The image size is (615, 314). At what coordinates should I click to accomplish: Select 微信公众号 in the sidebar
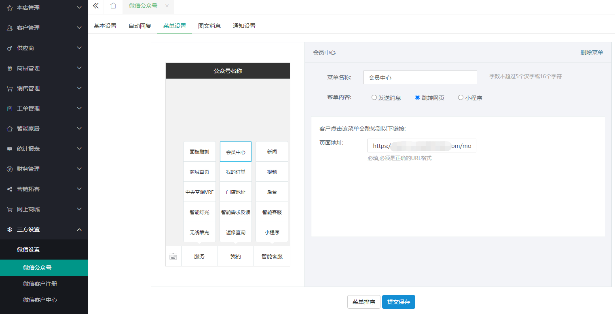pos(44,268)
